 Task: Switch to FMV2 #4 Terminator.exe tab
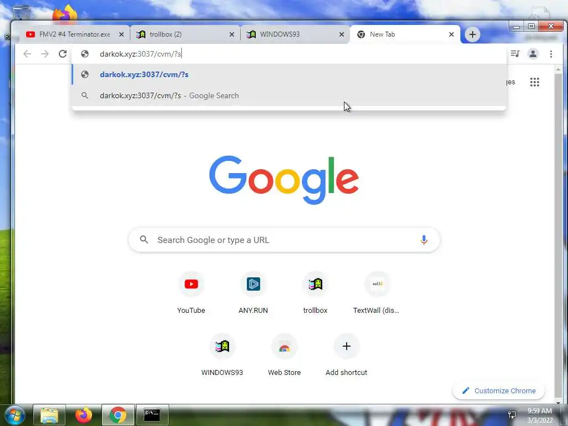coord(74,34)
